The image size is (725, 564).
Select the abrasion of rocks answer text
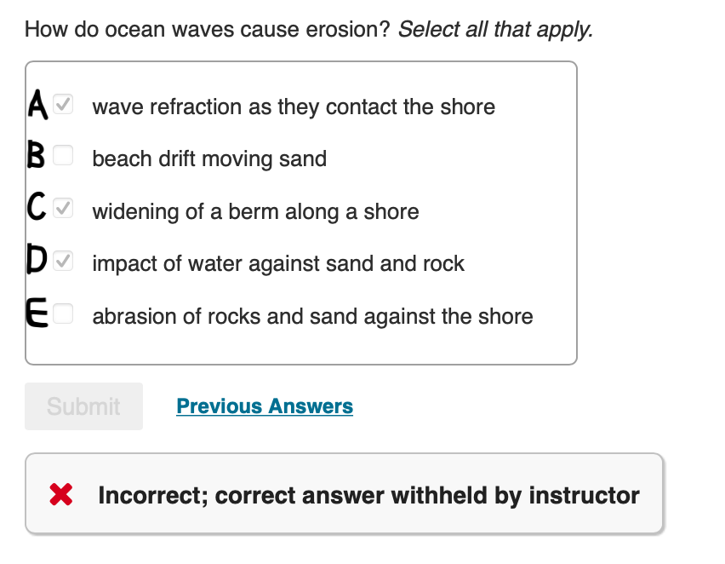(311, 316)
